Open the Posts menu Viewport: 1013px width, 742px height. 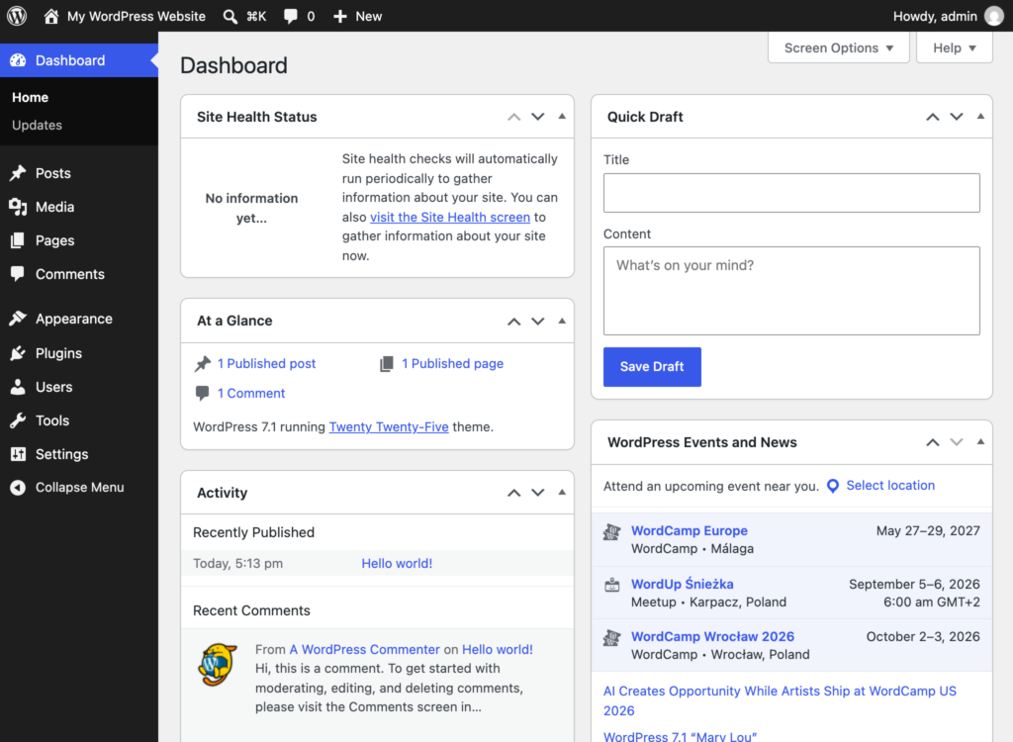pyautogui.click(x=79, y=172)
